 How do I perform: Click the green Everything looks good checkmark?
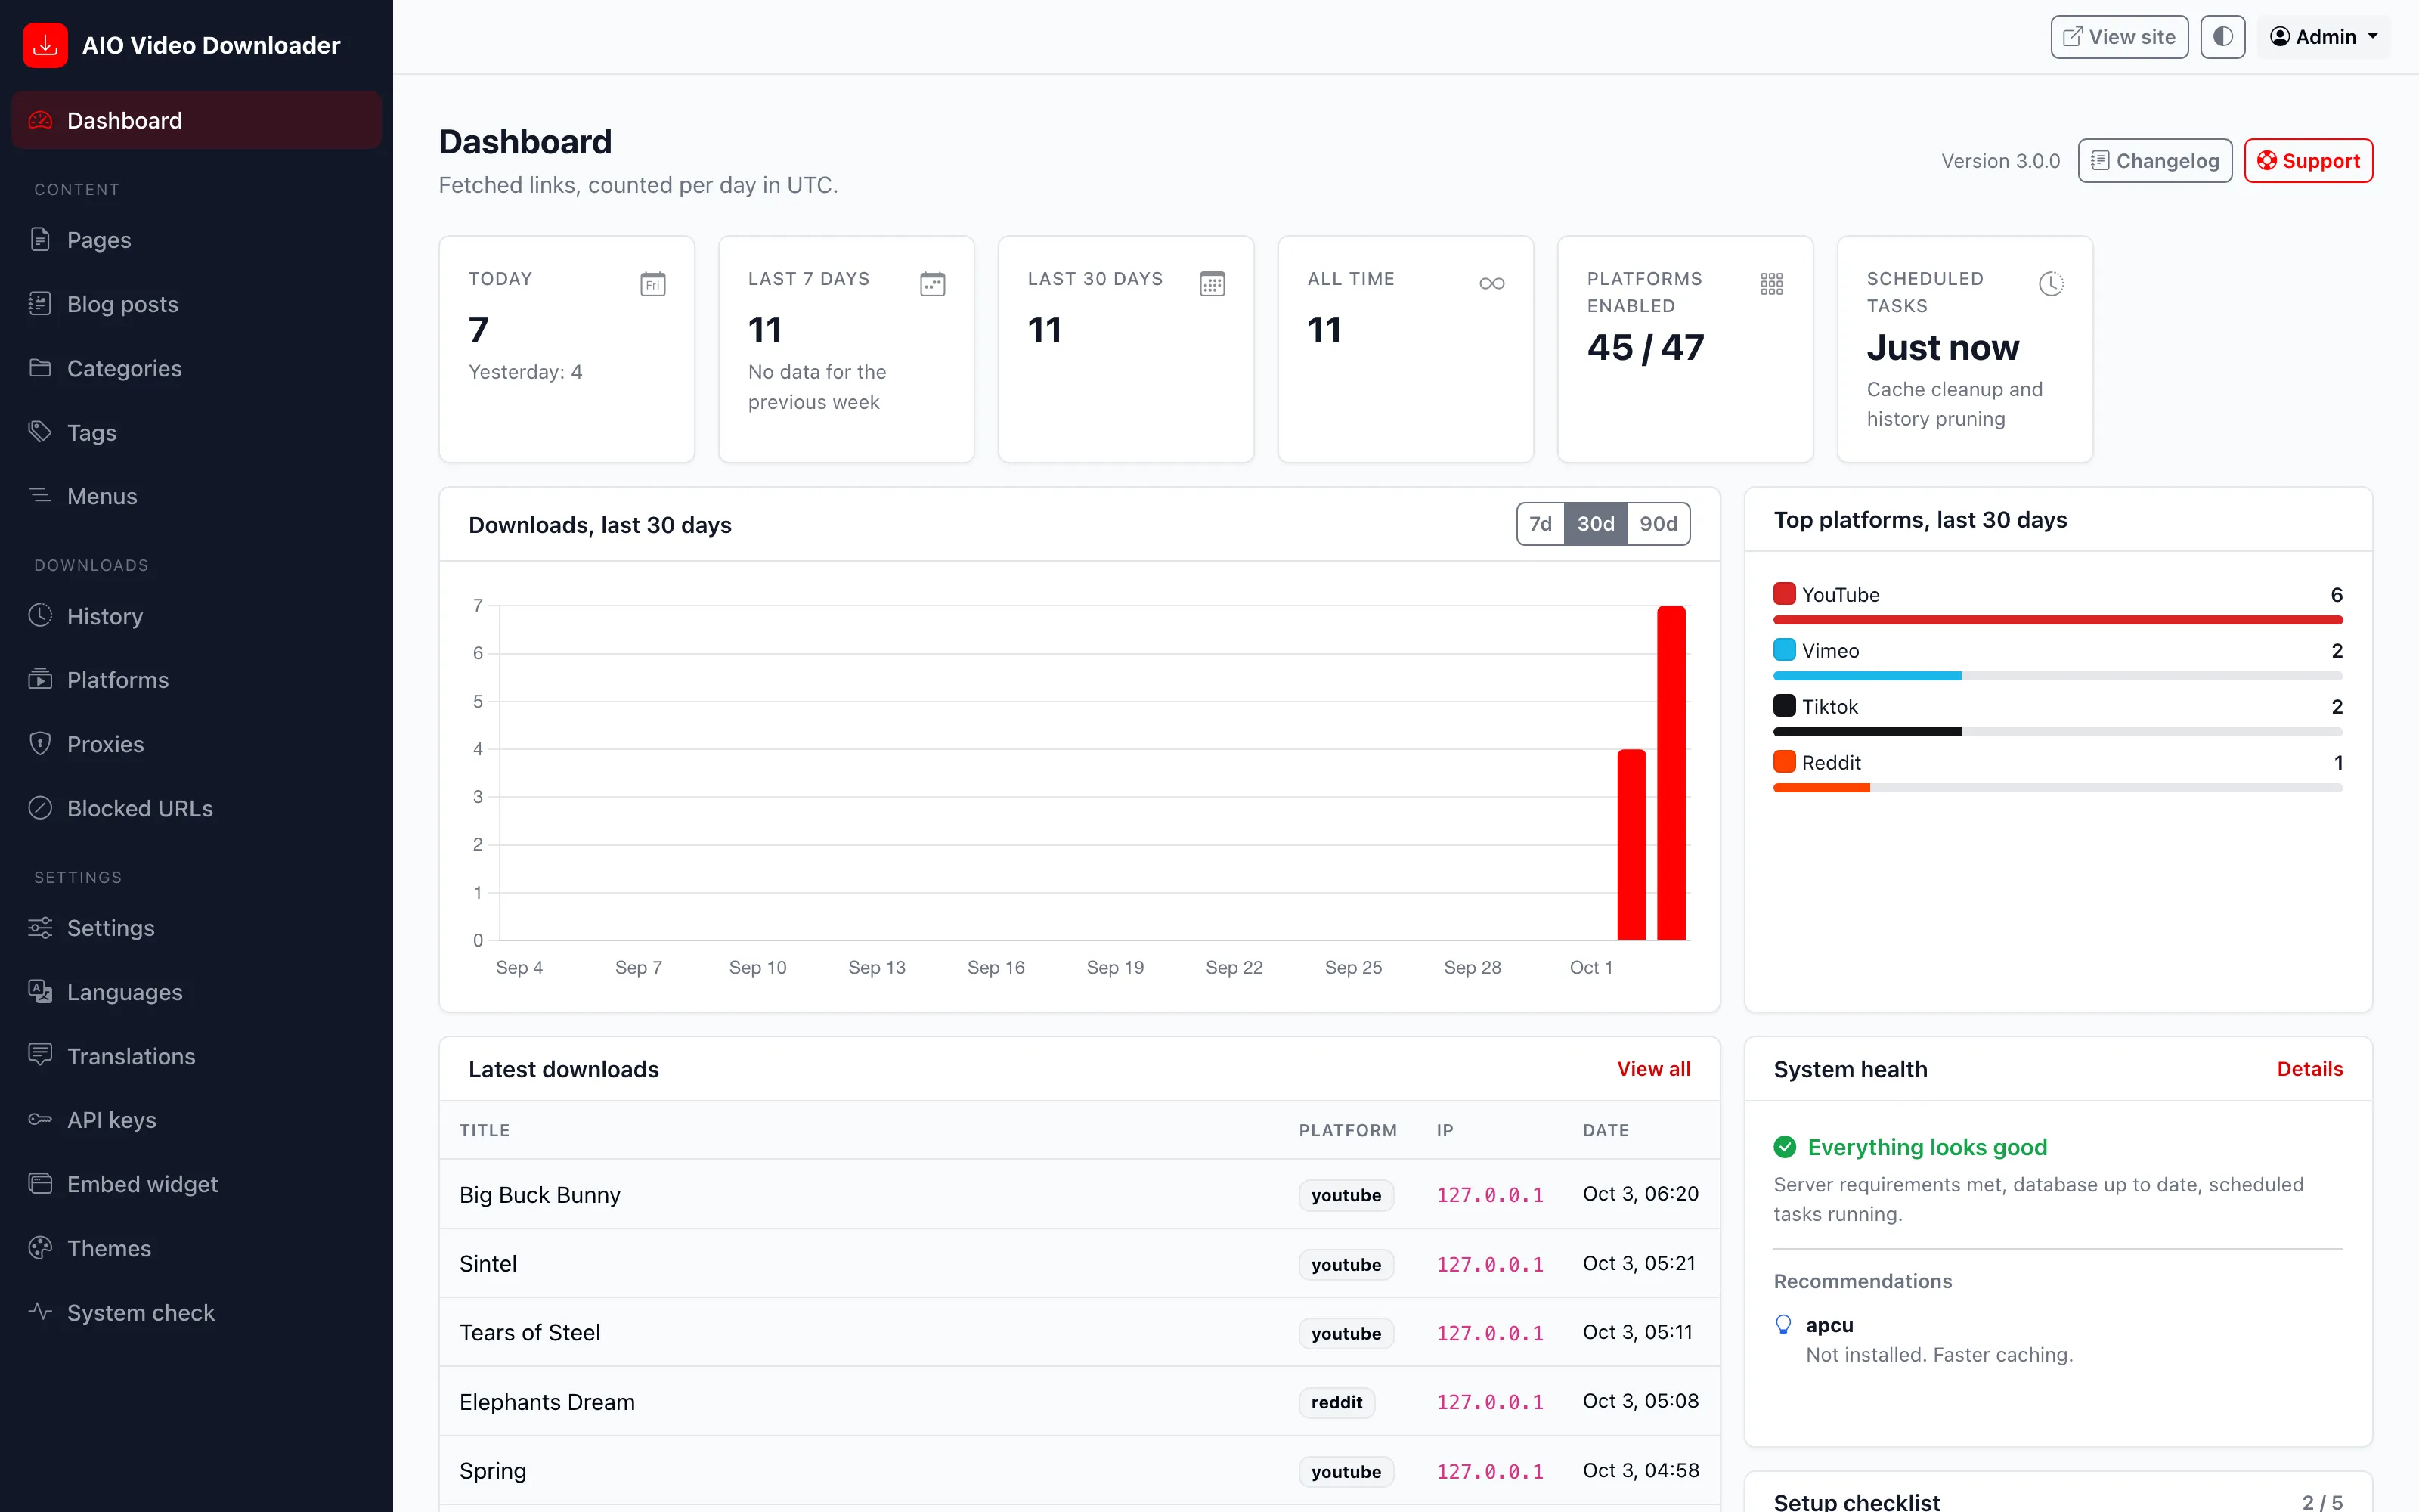1786,1147
